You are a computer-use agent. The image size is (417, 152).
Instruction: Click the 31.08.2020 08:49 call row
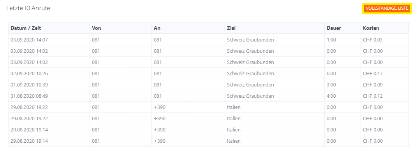pos(209,96)
